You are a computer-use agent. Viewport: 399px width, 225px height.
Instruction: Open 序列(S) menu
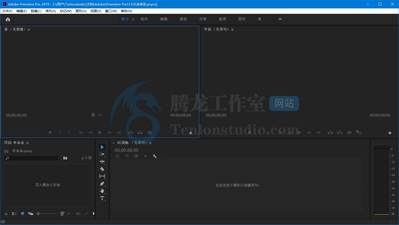pyautogui.click(x=51, y=11)
